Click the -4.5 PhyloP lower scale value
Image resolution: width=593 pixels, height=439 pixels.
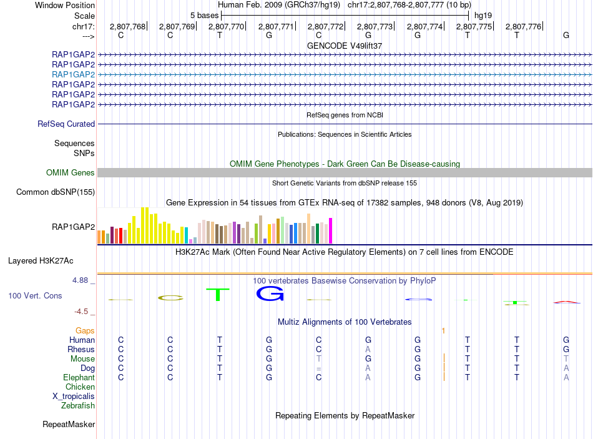click(x=81, y=312)
